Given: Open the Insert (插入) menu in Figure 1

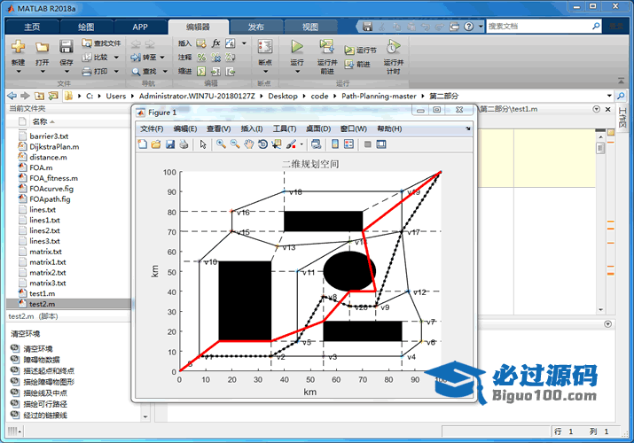Looking at the screenshot, I should 252,128.
